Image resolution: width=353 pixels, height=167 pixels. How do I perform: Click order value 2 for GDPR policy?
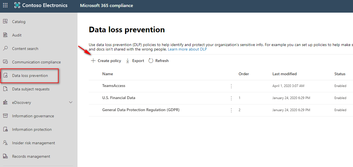pyautogui.click(x=239, y=110)
